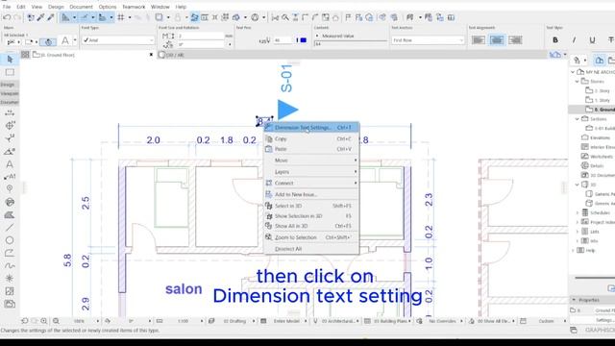Click the Undo icon in the toolbar
615x346 pixels.
7,17
